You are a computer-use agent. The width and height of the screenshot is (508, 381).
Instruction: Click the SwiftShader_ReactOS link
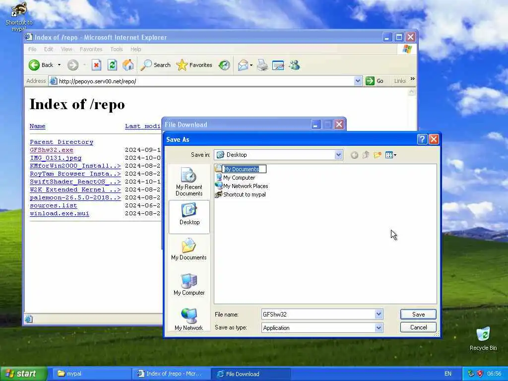pos(75,182)
